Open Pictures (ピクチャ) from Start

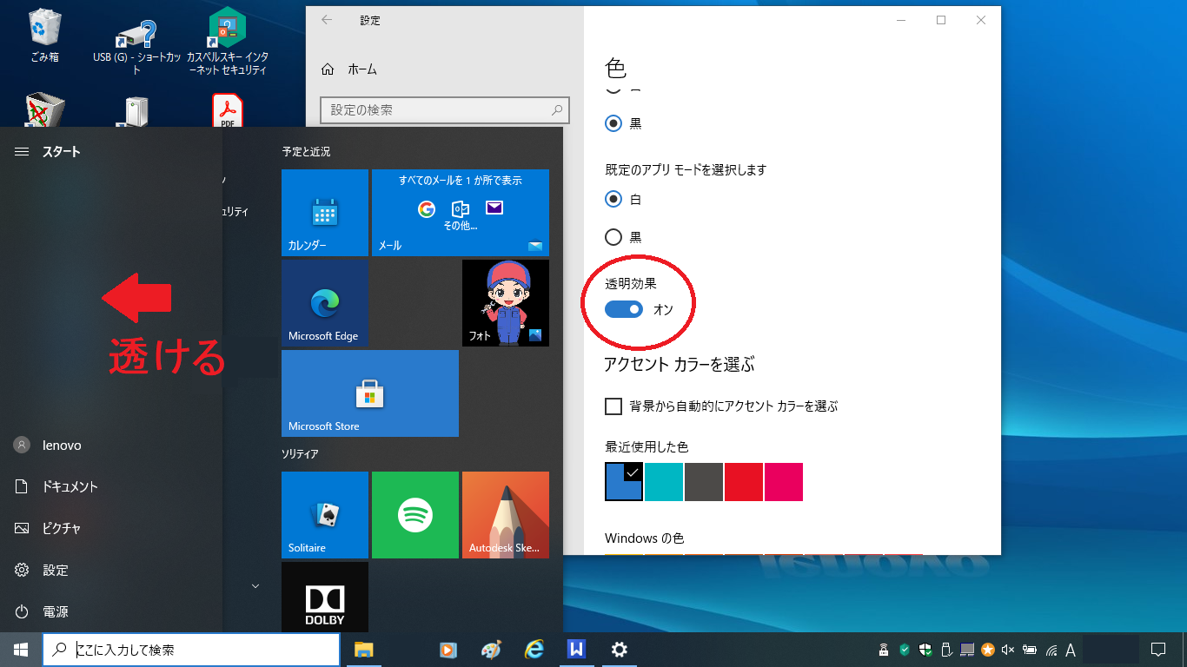pyautogui.click(x=111, y=528)
